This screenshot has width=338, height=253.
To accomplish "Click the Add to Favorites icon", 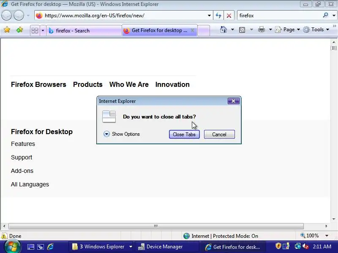I will click(19, 30).
